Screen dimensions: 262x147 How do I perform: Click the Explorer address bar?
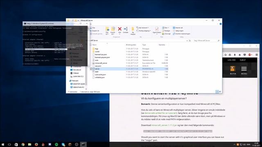click(137, 40)
